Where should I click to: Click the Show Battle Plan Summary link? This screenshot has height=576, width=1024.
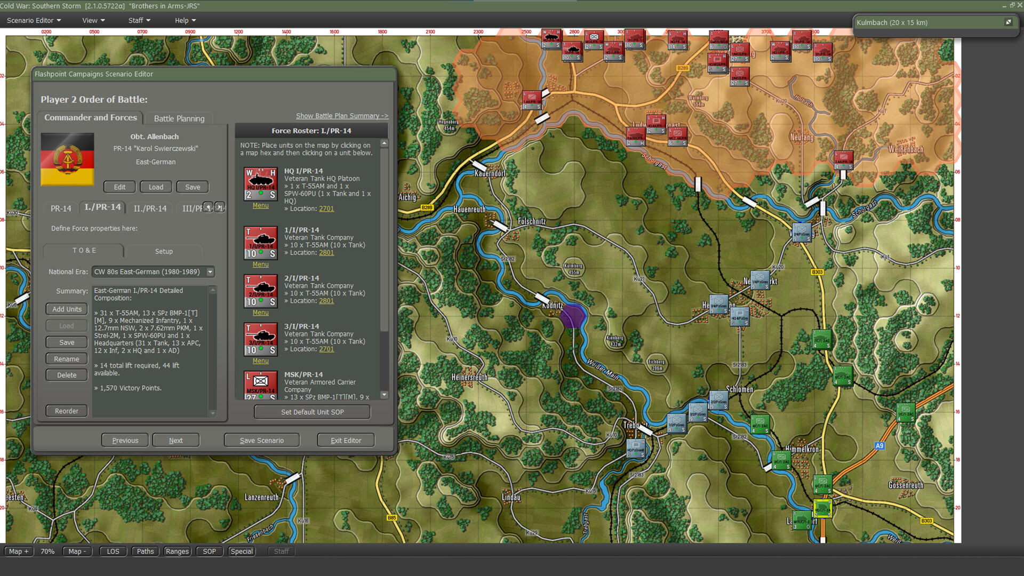pyautogui.click(x=342, y=116)
